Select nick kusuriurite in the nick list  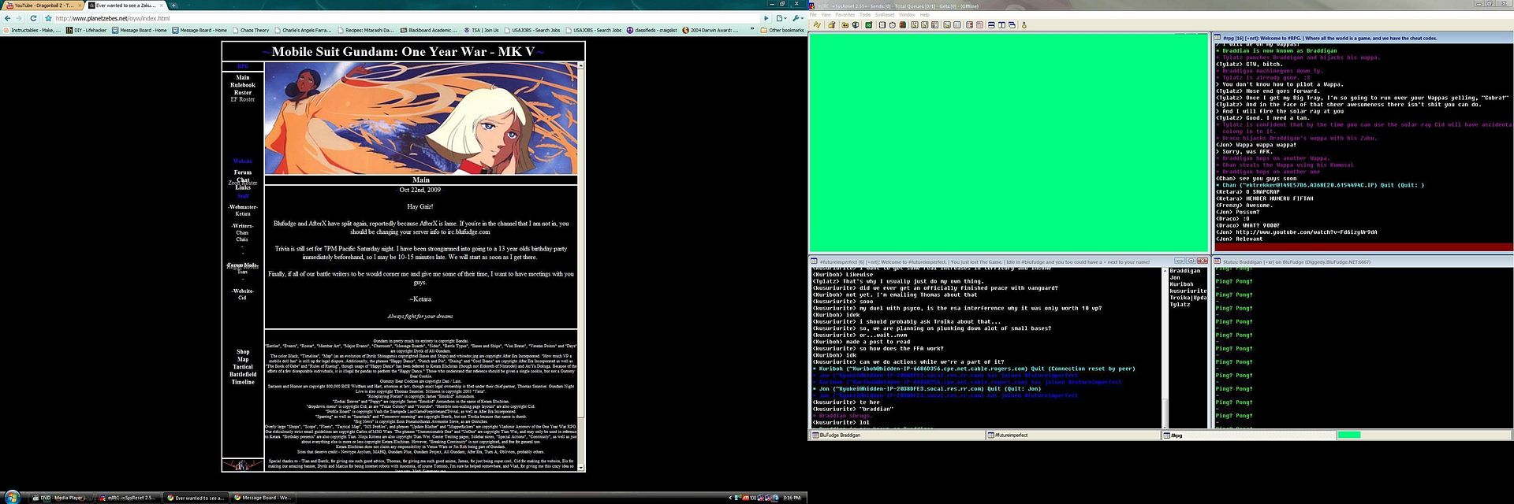[1188, 291]
